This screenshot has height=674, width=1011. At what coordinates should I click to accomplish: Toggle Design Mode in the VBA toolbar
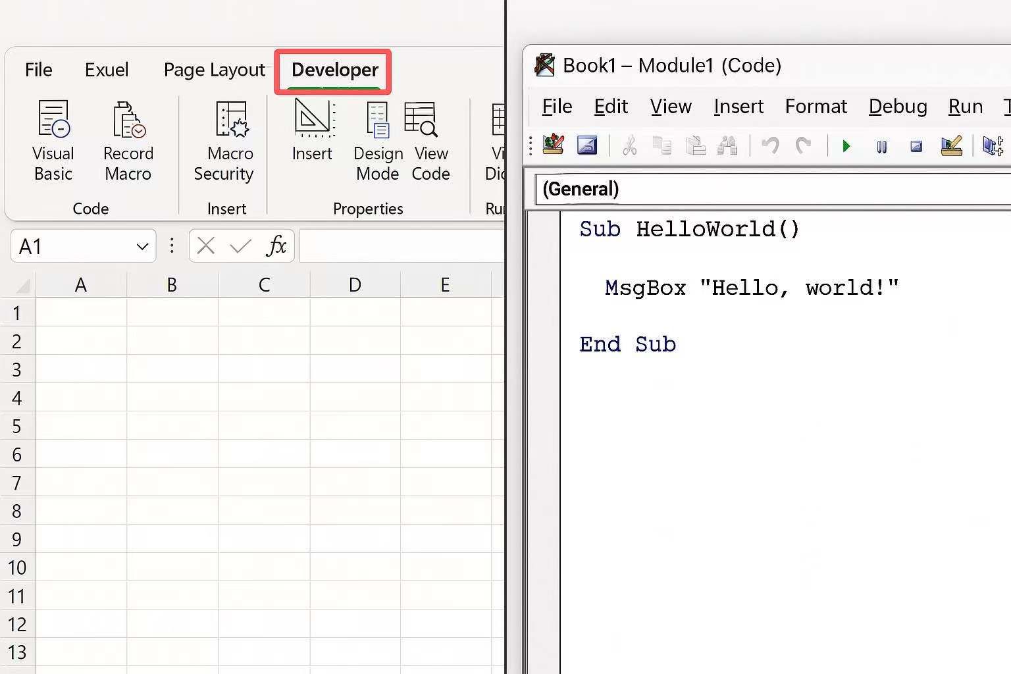(x=952, y=145)
